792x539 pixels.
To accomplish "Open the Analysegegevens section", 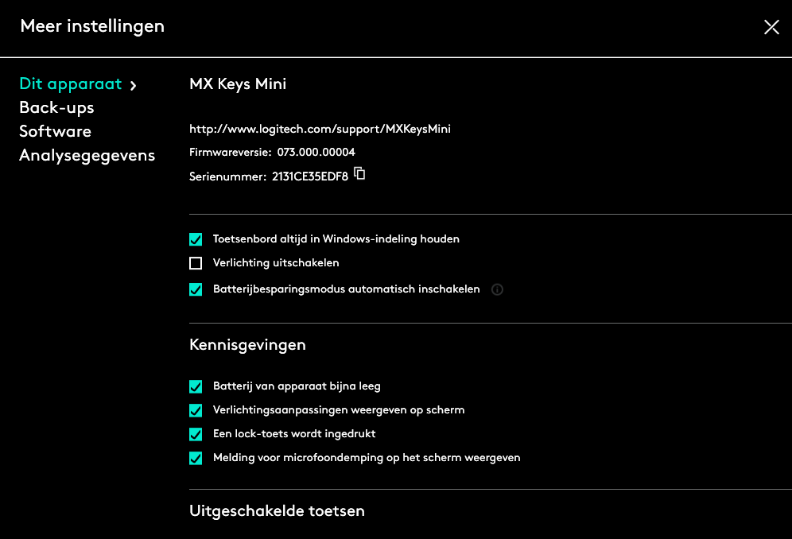I will click(x=87, y=156).
